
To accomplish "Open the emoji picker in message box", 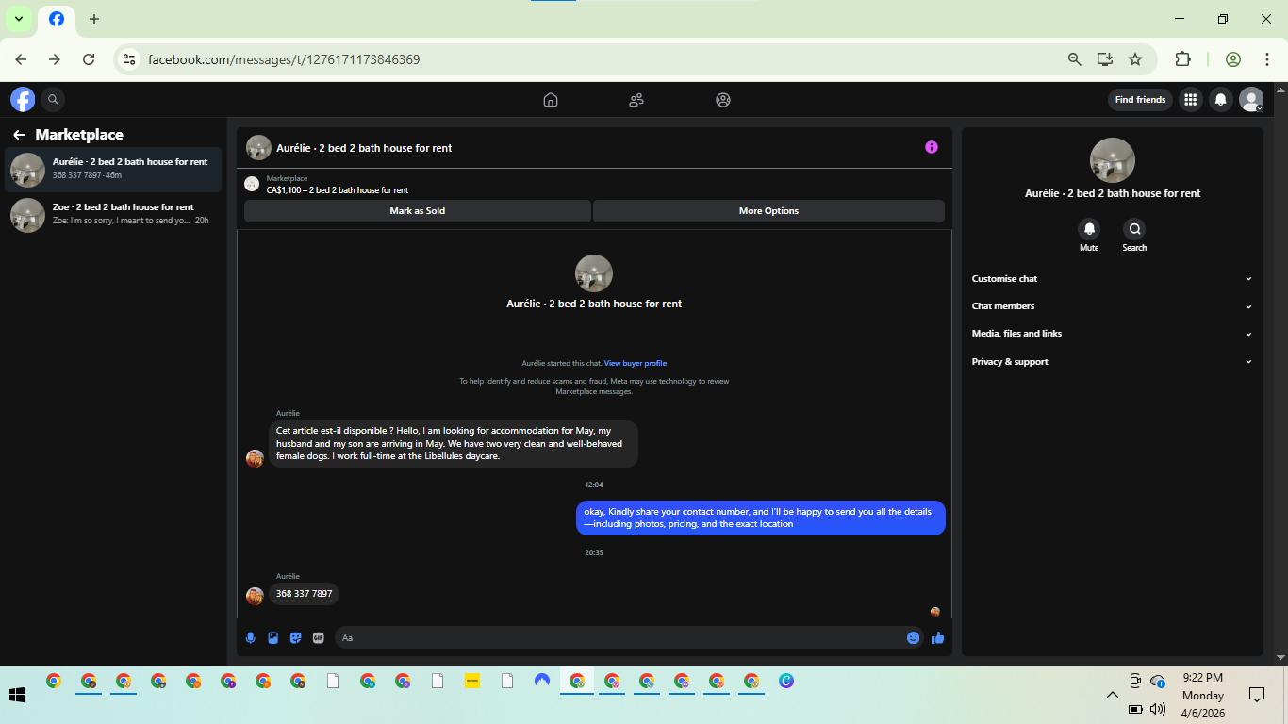I will [913, 638].
